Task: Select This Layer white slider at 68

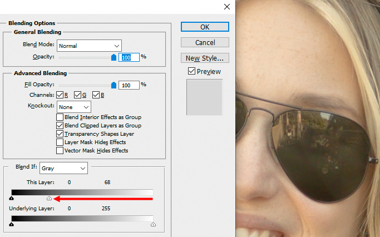Action: [49, 198]
